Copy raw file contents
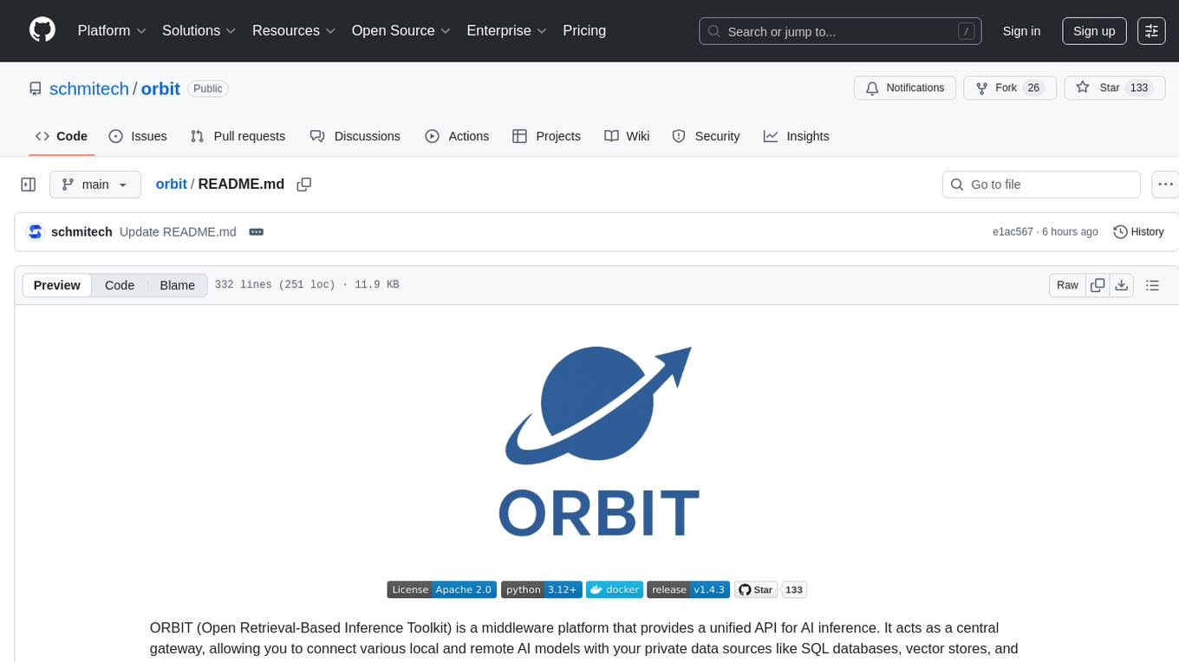 (1098, 285)
